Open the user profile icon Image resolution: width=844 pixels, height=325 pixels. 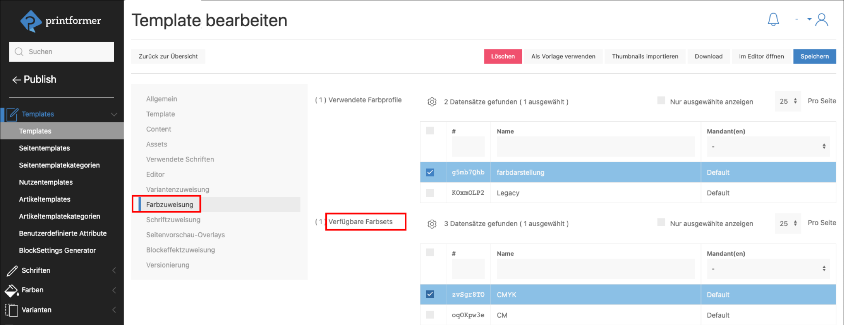click(822, 19)
